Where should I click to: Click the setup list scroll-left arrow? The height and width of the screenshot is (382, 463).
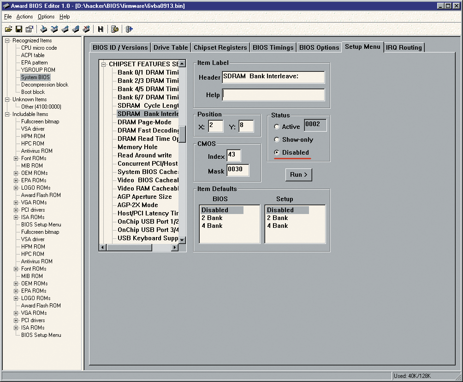pos(102,247)
